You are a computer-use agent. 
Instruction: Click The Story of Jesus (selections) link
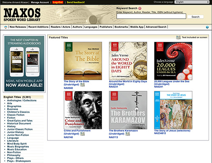click(172, 131)
